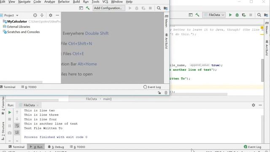The image size is (270, 152).
Task: Toggle Scroll to End in Run console
Action: [x=17, y=132]
